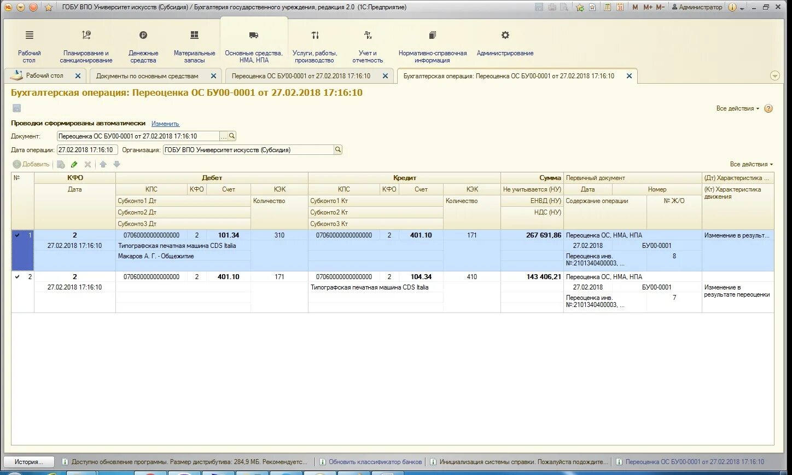
Task: Move entry down with arrow icon
Action: (117, 164)
